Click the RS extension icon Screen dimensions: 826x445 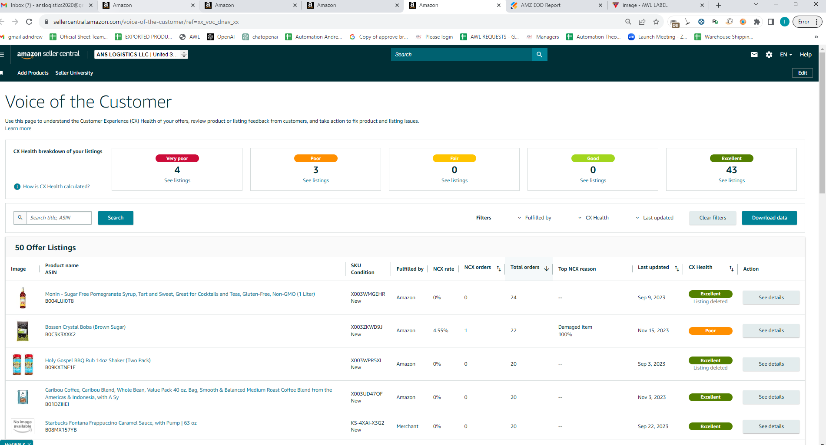(715, 22)
